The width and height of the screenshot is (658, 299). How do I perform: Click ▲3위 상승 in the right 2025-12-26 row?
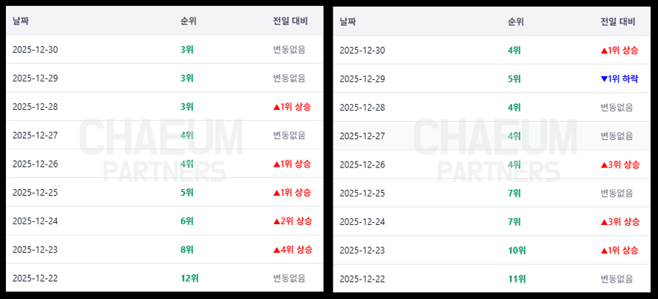pyautogui.click(x=619, y=164)
